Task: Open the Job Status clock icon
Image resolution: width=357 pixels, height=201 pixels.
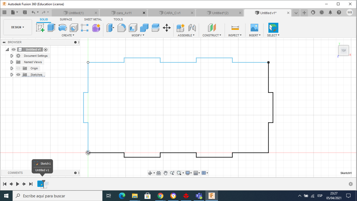Action: pos(322,12)
